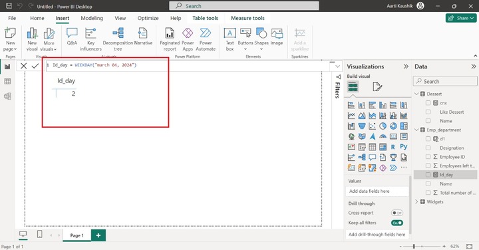Screen dimensions: 479x250
Task: Check the Like Dessert field checkbox
Action: [428, 112]
